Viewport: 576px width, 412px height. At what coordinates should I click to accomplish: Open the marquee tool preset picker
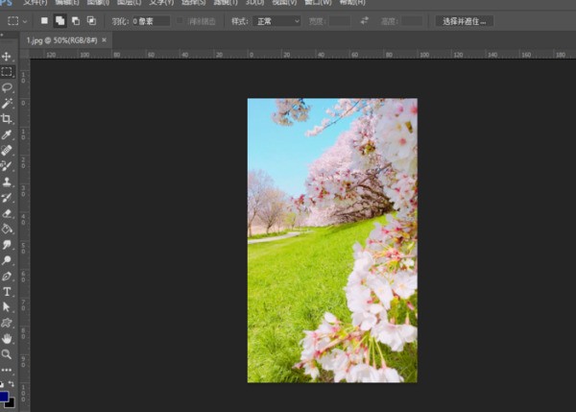click(17, 21)
